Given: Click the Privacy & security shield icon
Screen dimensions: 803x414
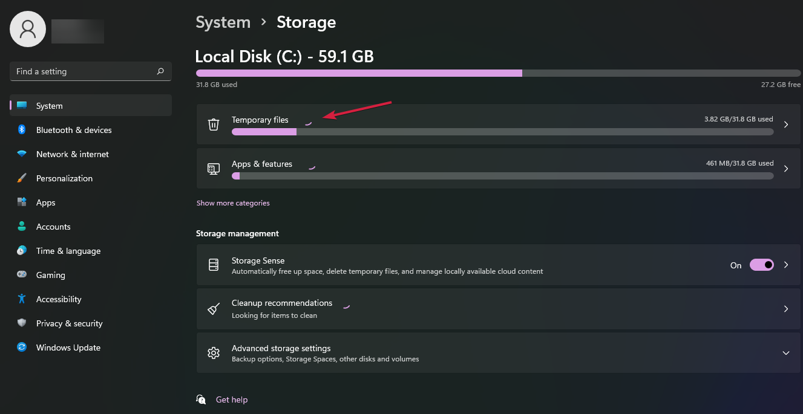Looking at the screenshot, I should 22,323.
